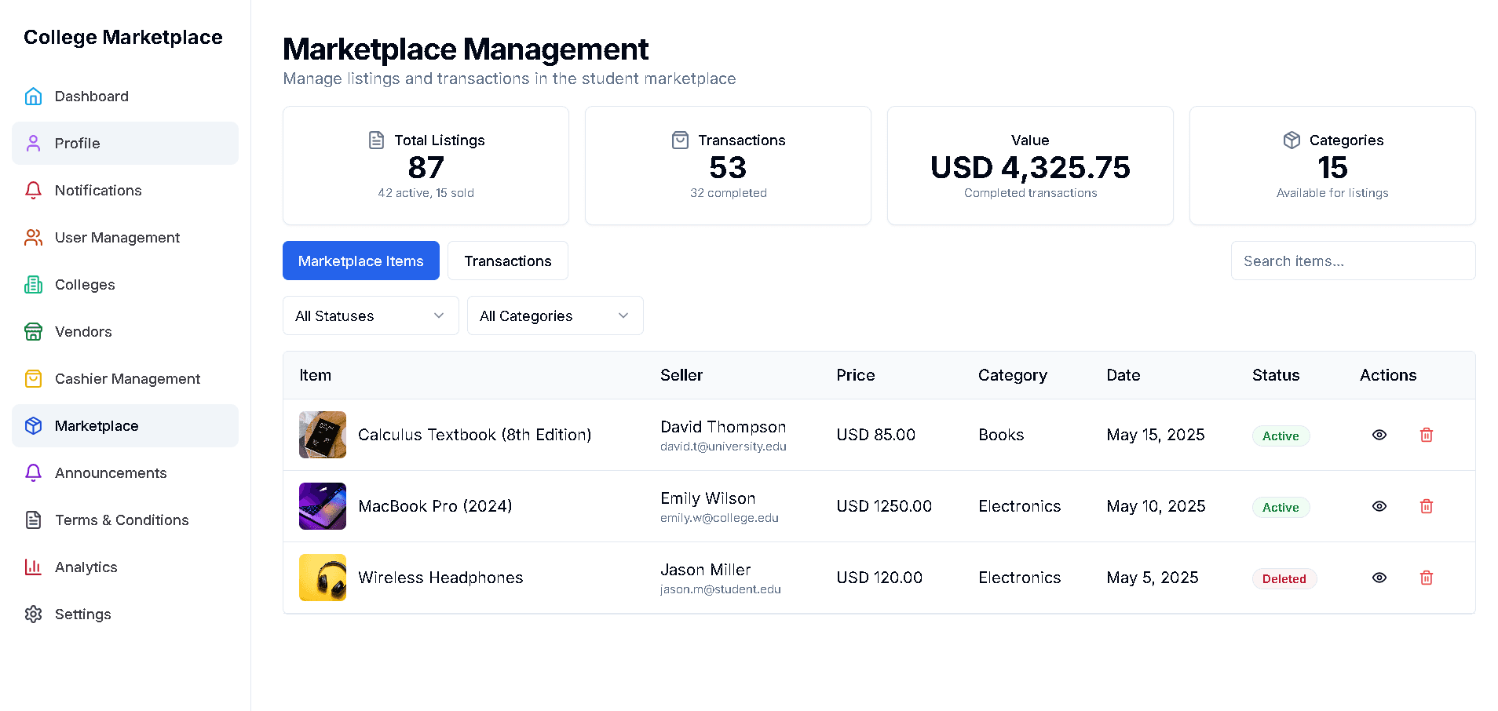Viewport: 1498px width, 711px height.
Task: Click the Search items input field
Action: [x=1353, y=261]
